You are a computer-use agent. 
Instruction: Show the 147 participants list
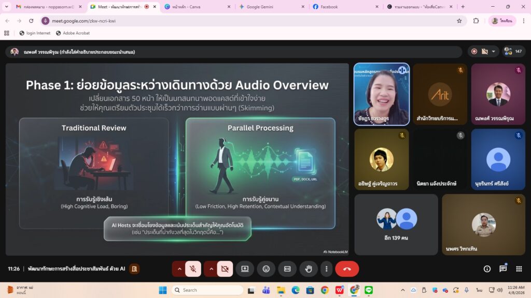513,52
